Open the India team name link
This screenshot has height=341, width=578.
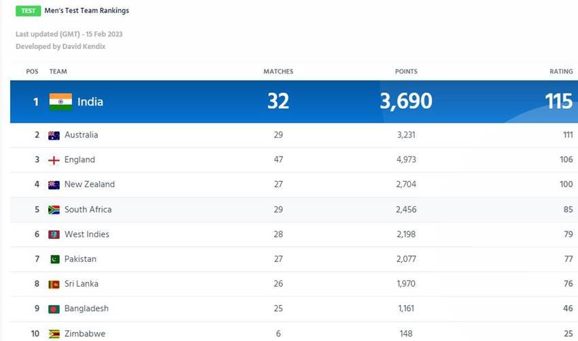pos(90,101)
